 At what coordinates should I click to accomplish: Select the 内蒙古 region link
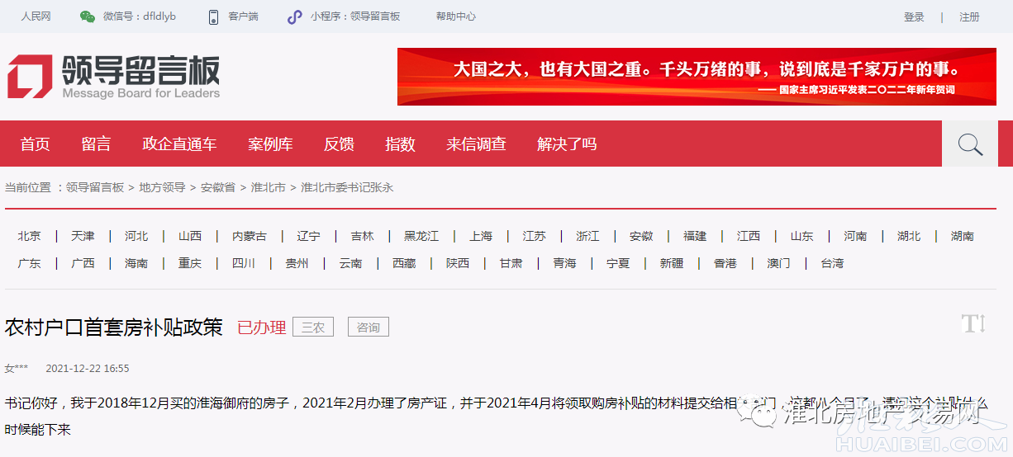[250, 236]
